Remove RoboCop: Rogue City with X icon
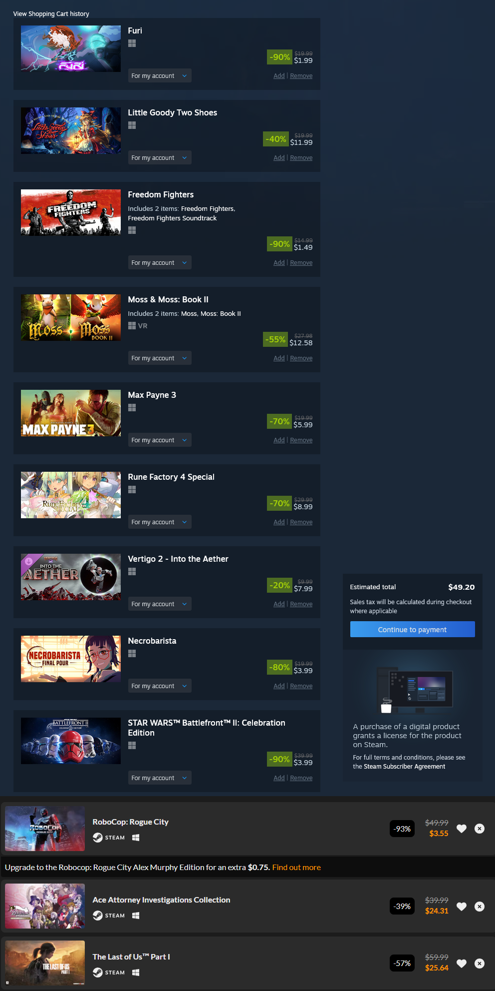 [x=480, y=829]
